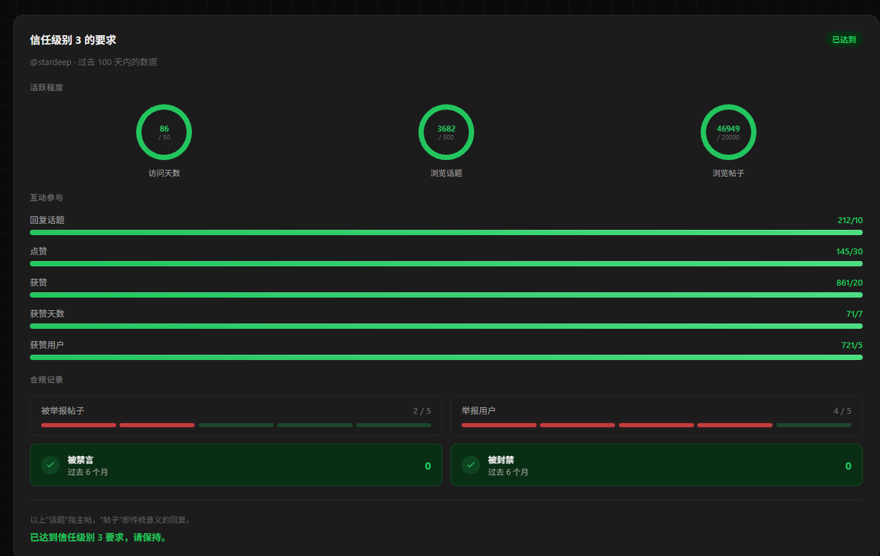
Task: Click the 145/30 value
Action: (849, 252)
